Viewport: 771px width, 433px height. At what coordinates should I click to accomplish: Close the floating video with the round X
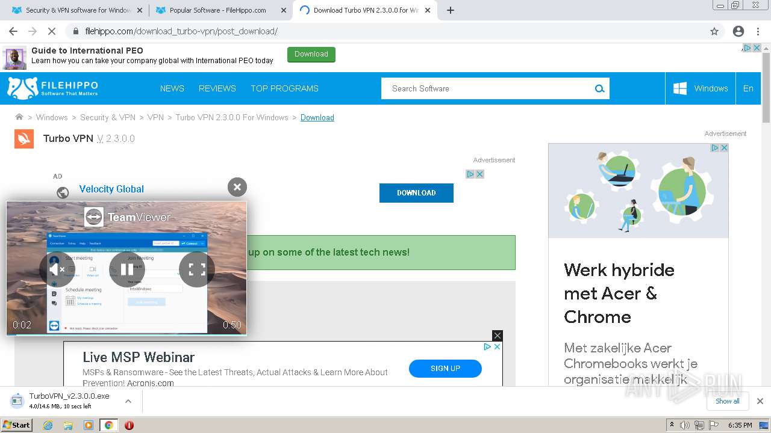237,187
